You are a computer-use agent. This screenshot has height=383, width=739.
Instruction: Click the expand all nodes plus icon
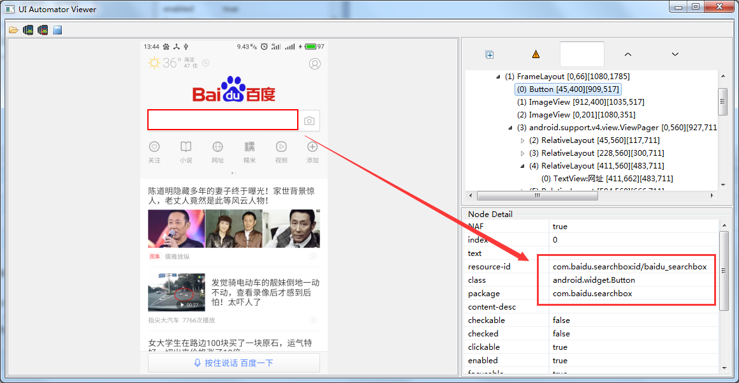(x=489, y=55)
